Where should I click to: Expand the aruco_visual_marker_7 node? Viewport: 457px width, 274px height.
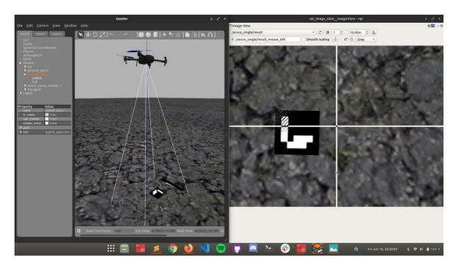point(25,85)
